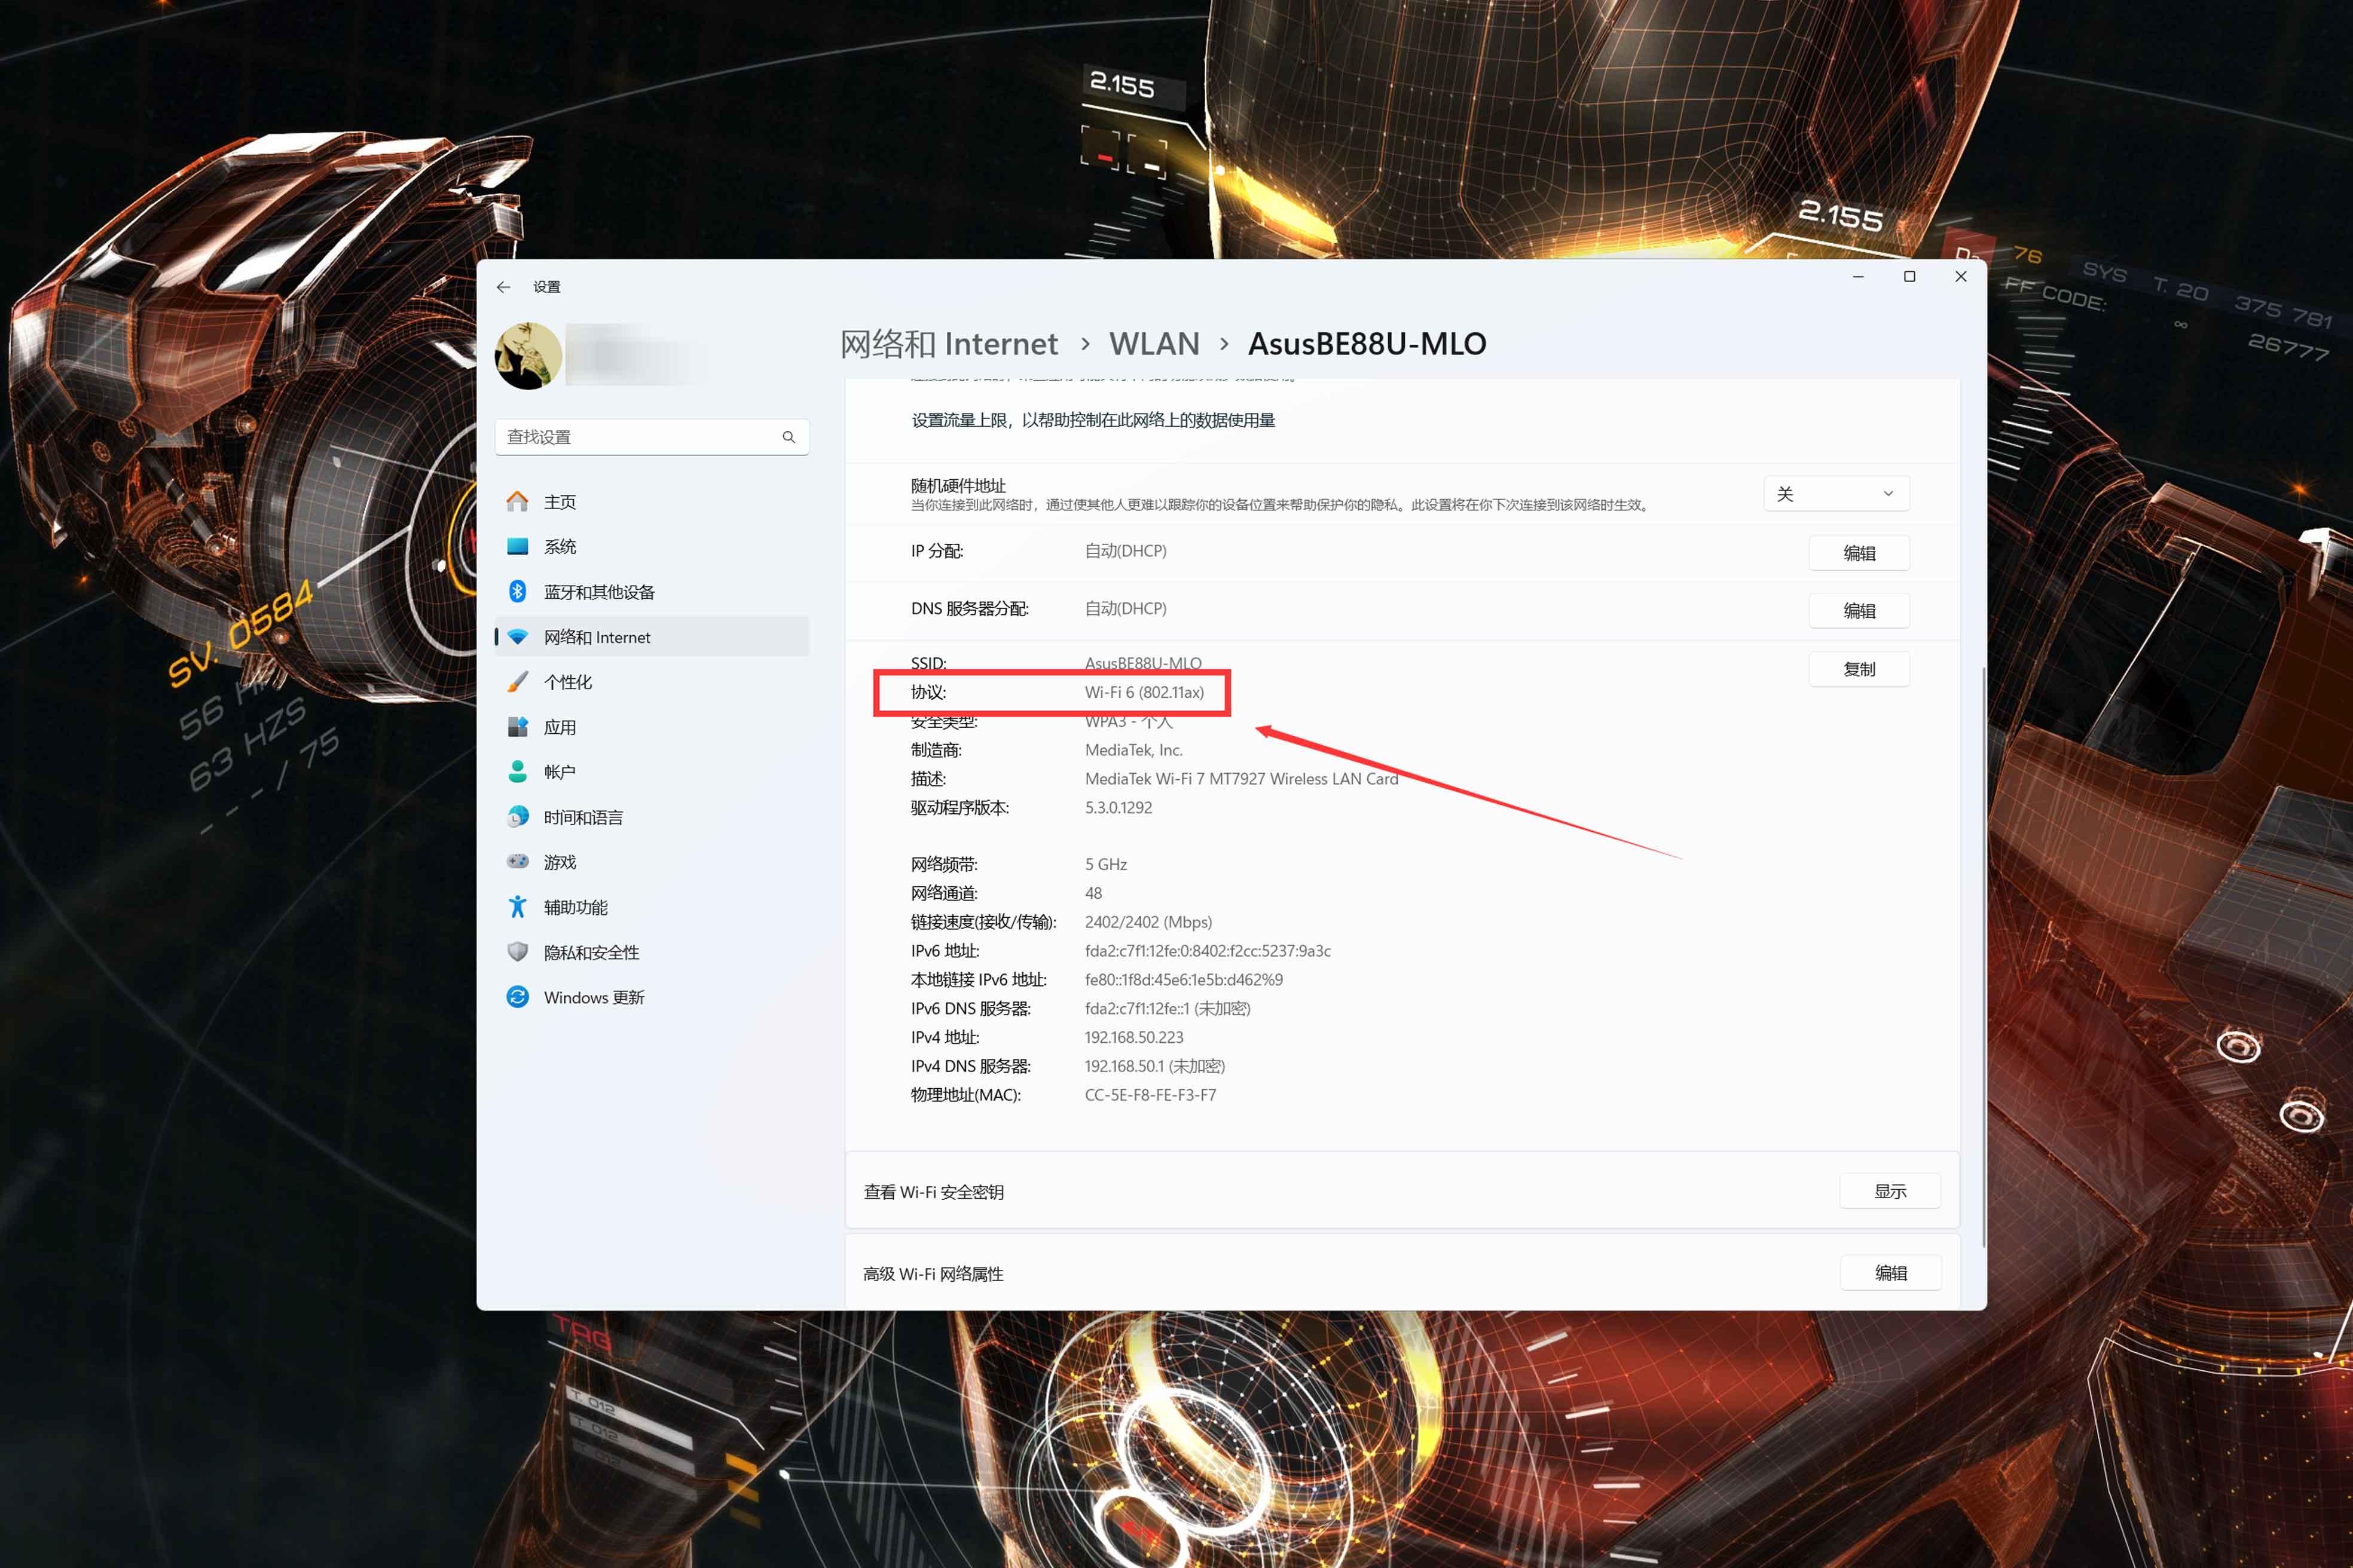Click 编辑 button for IP 分配
This screenshot has width=2353, height=1568.
[1858, 553]
